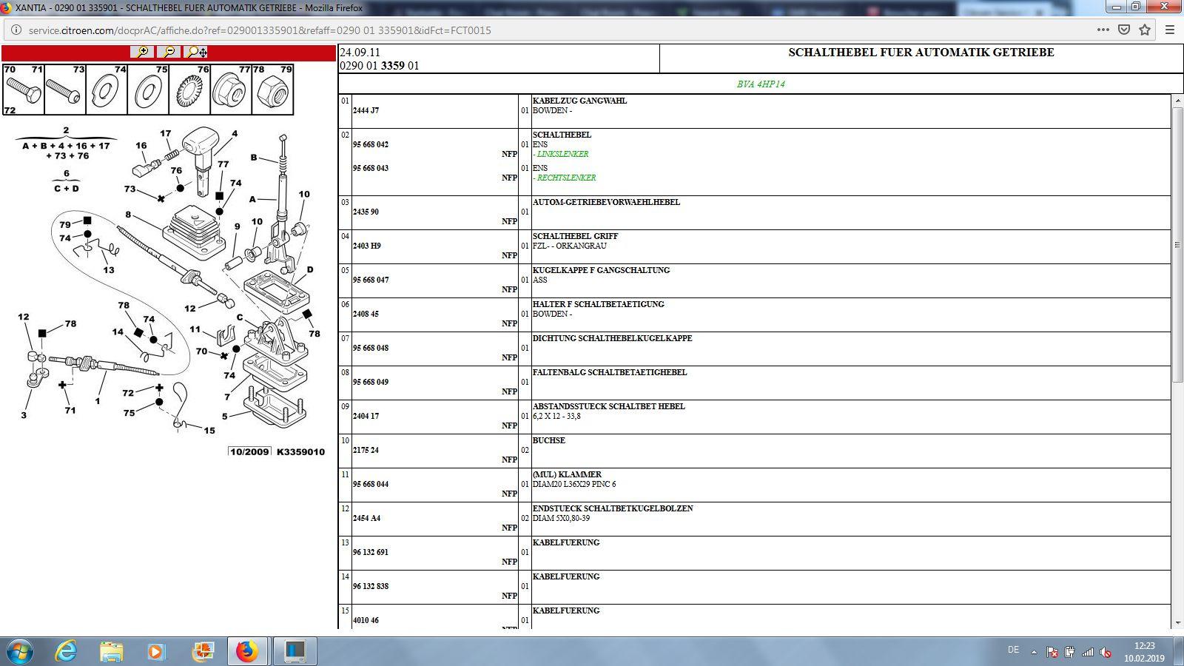Screen dimensions: 1184x666
Task: Launch Internet Explorer from the taskbar
Action: pyautogui.click(x=67, y=651)
